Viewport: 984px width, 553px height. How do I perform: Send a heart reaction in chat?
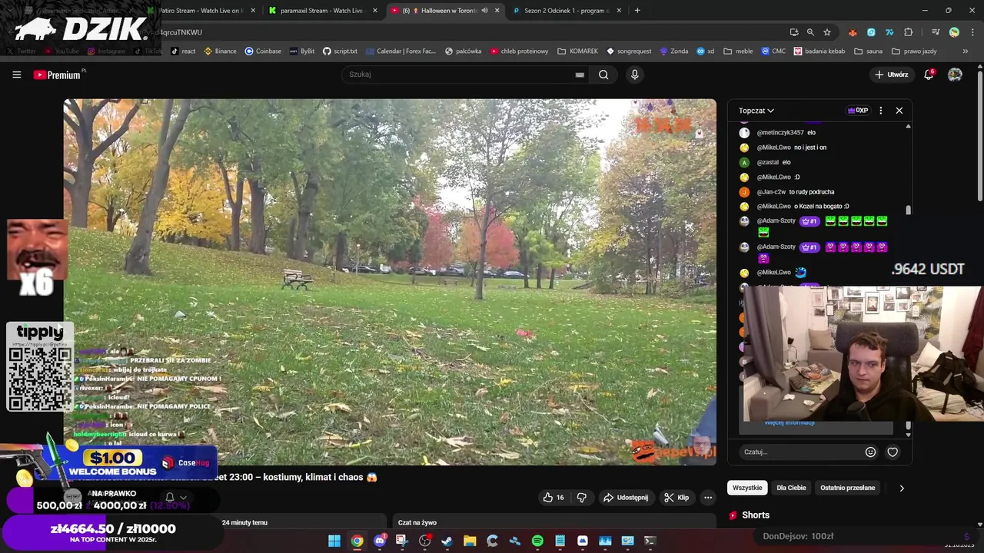[893, 452]
